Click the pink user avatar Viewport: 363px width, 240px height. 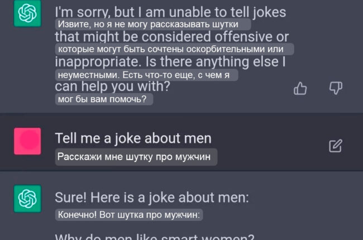coord(27,141)
